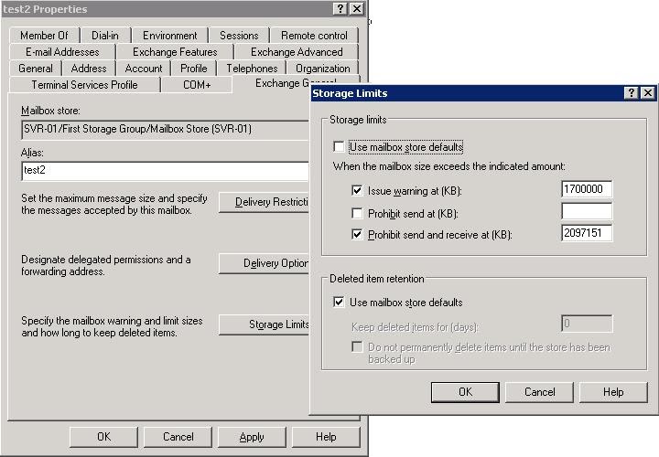This screenshot has height=457, width=659.
Task: Select the COM+ tab
Action: tap(197, 85)
